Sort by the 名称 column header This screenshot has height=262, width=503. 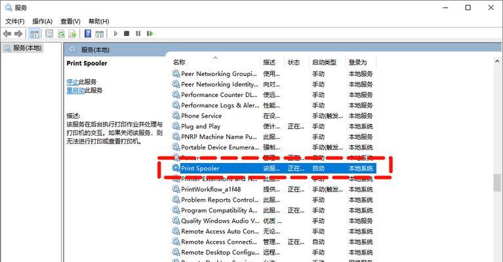point(215,62)
